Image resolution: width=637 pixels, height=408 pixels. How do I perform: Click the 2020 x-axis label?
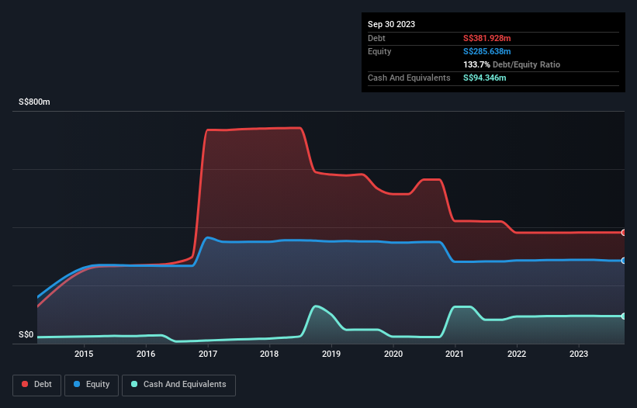pos(393,354)
